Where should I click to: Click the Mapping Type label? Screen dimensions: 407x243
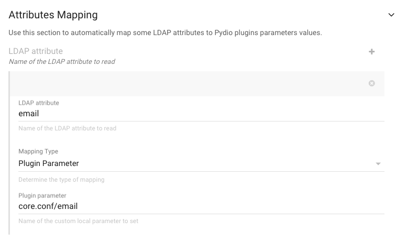point(38,151)
